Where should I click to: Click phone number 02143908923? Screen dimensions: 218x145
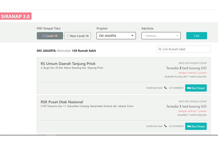pos(176,88)
